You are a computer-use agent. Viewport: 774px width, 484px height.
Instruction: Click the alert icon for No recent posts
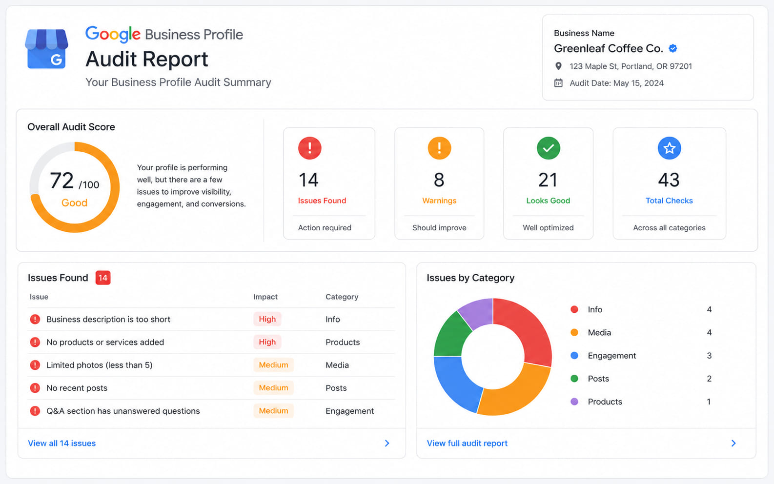click(35, 388)
